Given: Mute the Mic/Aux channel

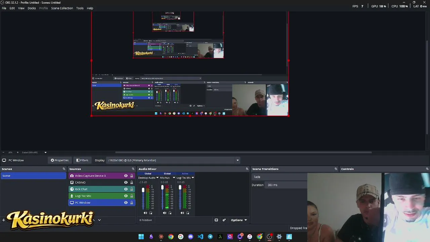Looking at the screenshot, I should [164, 213].
